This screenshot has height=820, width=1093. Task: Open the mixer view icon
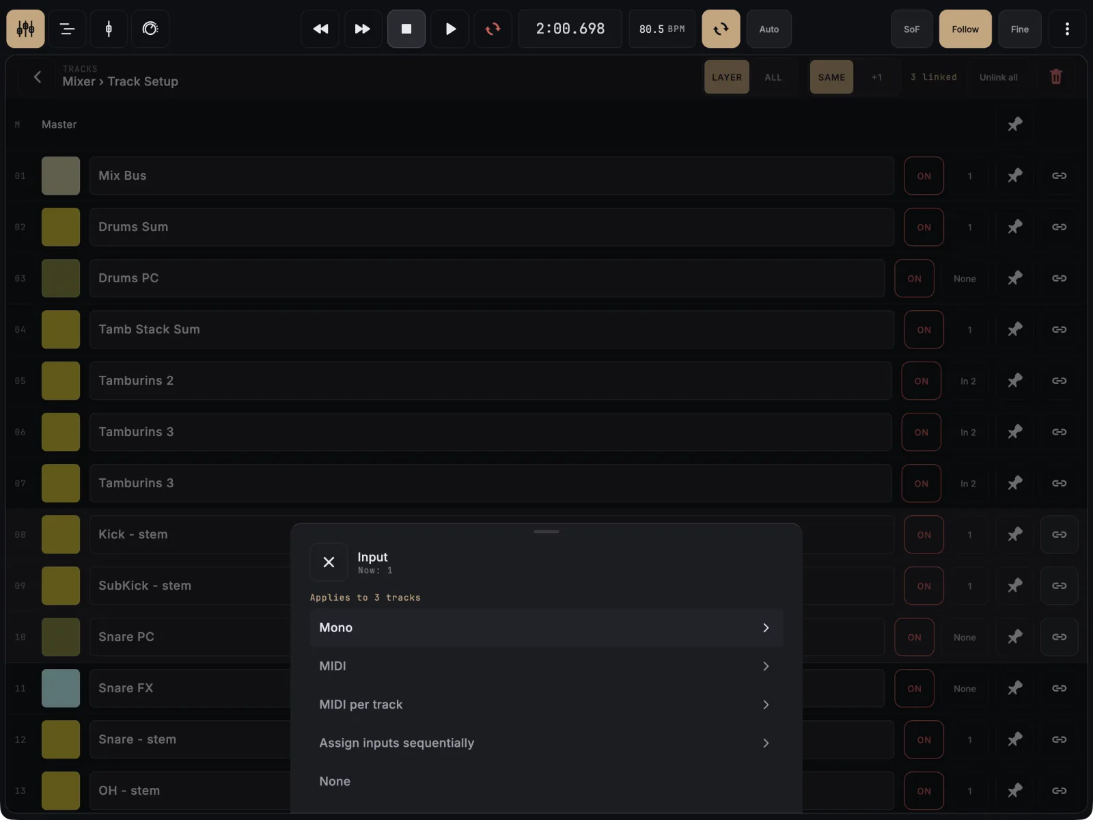[x=26, y=29]
